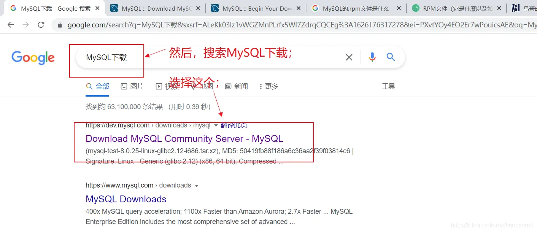Expand dropdown arrow next to dev.mysql.com result
Viewport: 537px width, 232px height.
coord(216,126)
